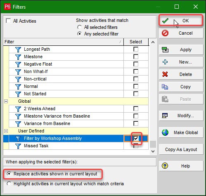Click the blue plus icon for New

coord(165,62)
